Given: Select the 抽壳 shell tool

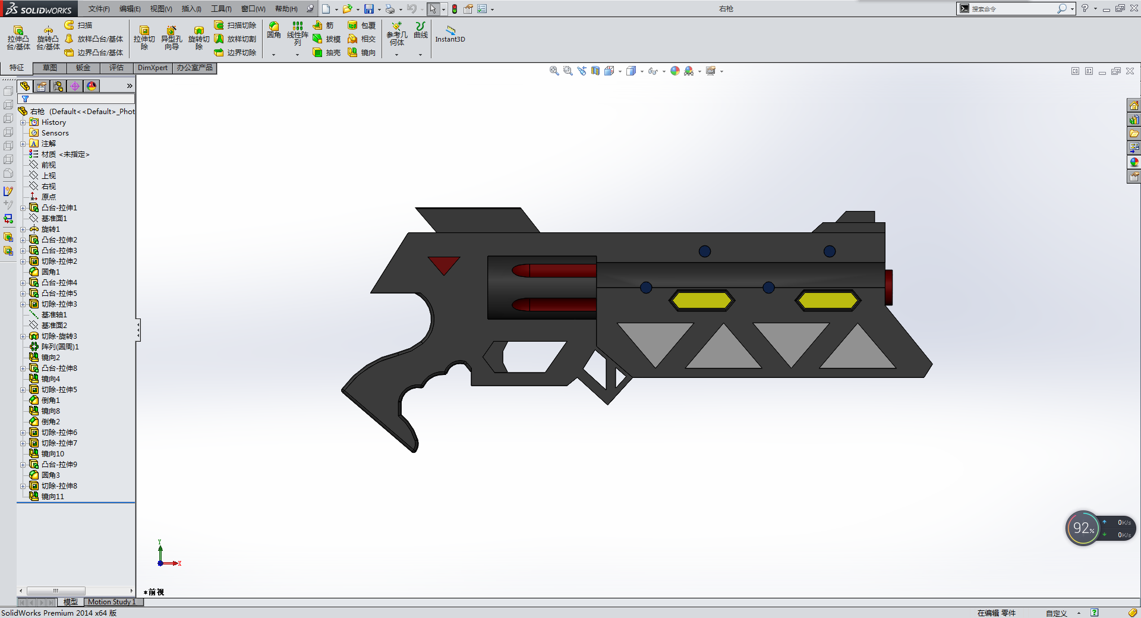Looking at the screenshot, I should (x=327, y=52).
